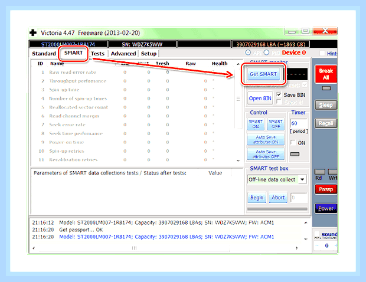Screen dimensions: 366x282
Task: Toggle the Crypt ill checkbox
Action: coord(279,102)
